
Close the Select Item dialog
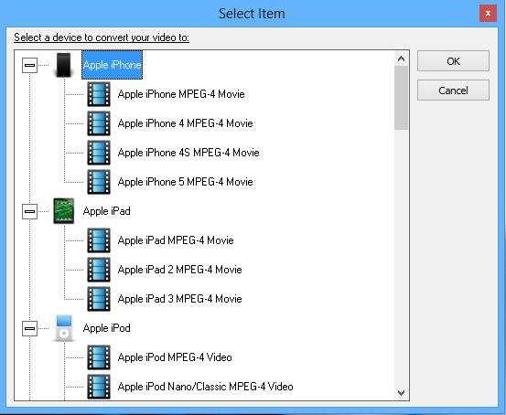[488, 14]
